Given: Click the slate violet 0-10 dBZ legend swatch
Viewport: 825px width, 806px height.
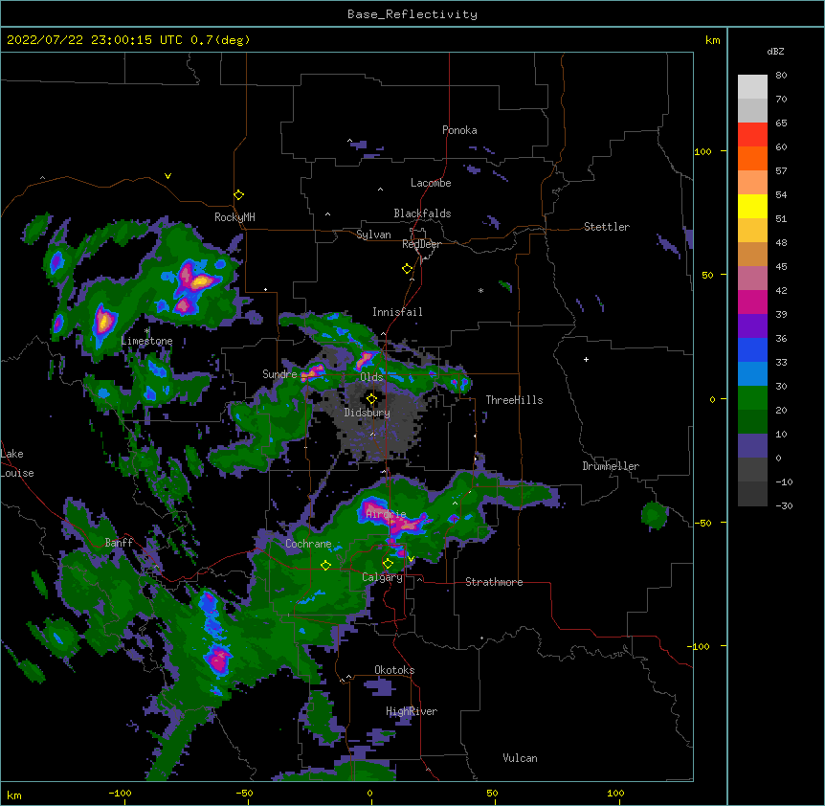Looking at the screenshot, I should pyautogui.click(x=752, y=446).
